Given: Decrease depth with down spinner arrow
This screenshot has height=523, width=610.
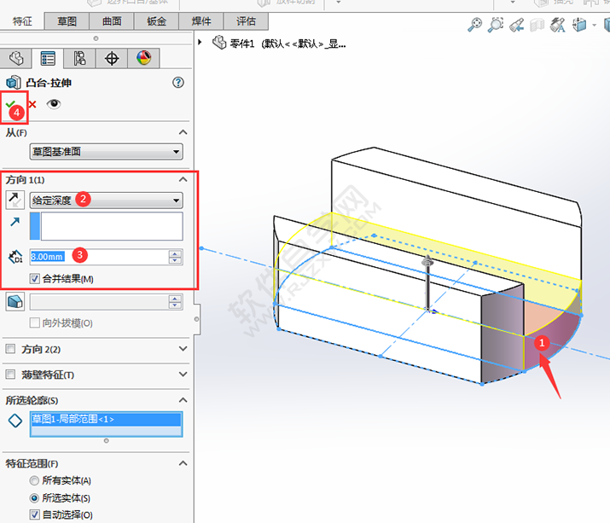Looking at the screenshot, I should coord(175,261).
